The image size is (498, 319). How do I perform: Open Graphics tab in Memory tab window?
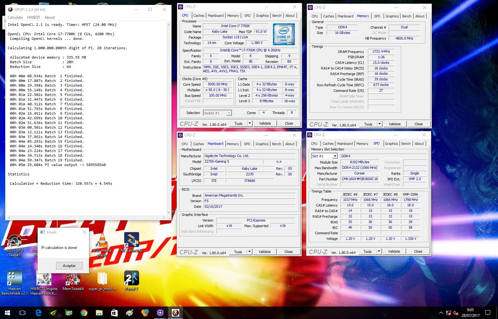392,16
